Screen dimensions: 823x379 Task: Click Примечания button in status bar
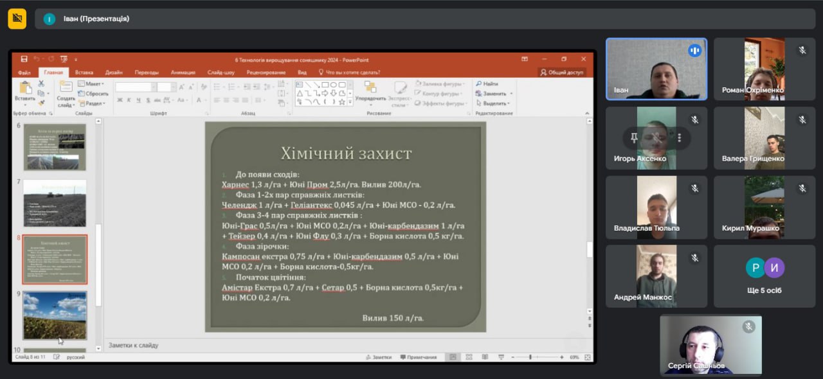click(x=419, y=357)
